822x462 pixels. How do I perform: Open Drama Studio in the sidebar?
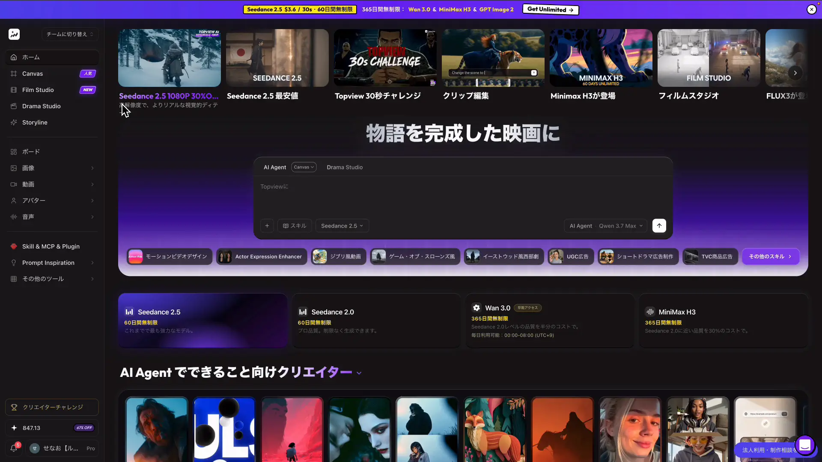coord(52,106)
